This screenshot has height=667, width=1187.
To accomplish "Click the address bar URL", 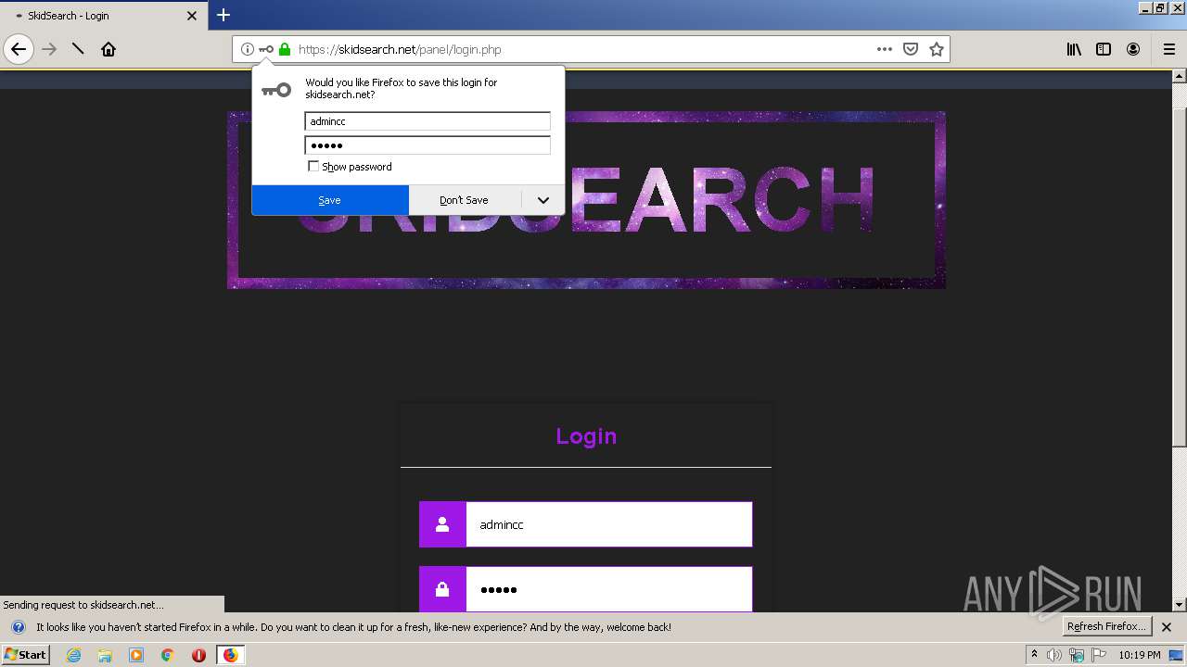I will click(400, 49).
